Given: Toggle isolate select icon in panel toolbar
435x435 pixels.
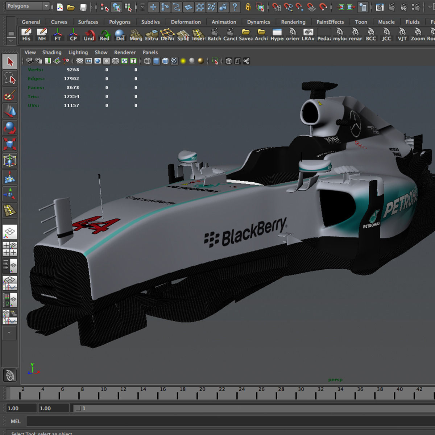Looking at the screenshot, I should click(x=215, y=61).
